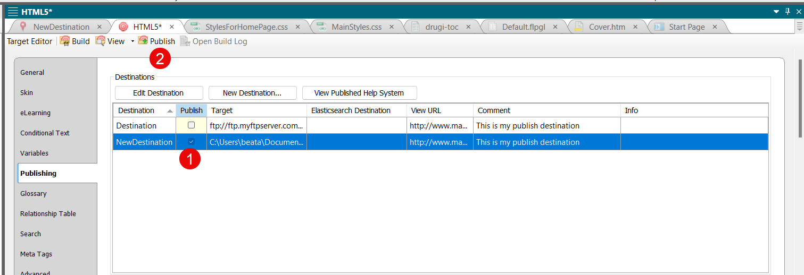Screen dimensions: 804x275
Task: Close the StylesForHomePage.css tab
Action: pyautogui.click(x=297, y=27)
